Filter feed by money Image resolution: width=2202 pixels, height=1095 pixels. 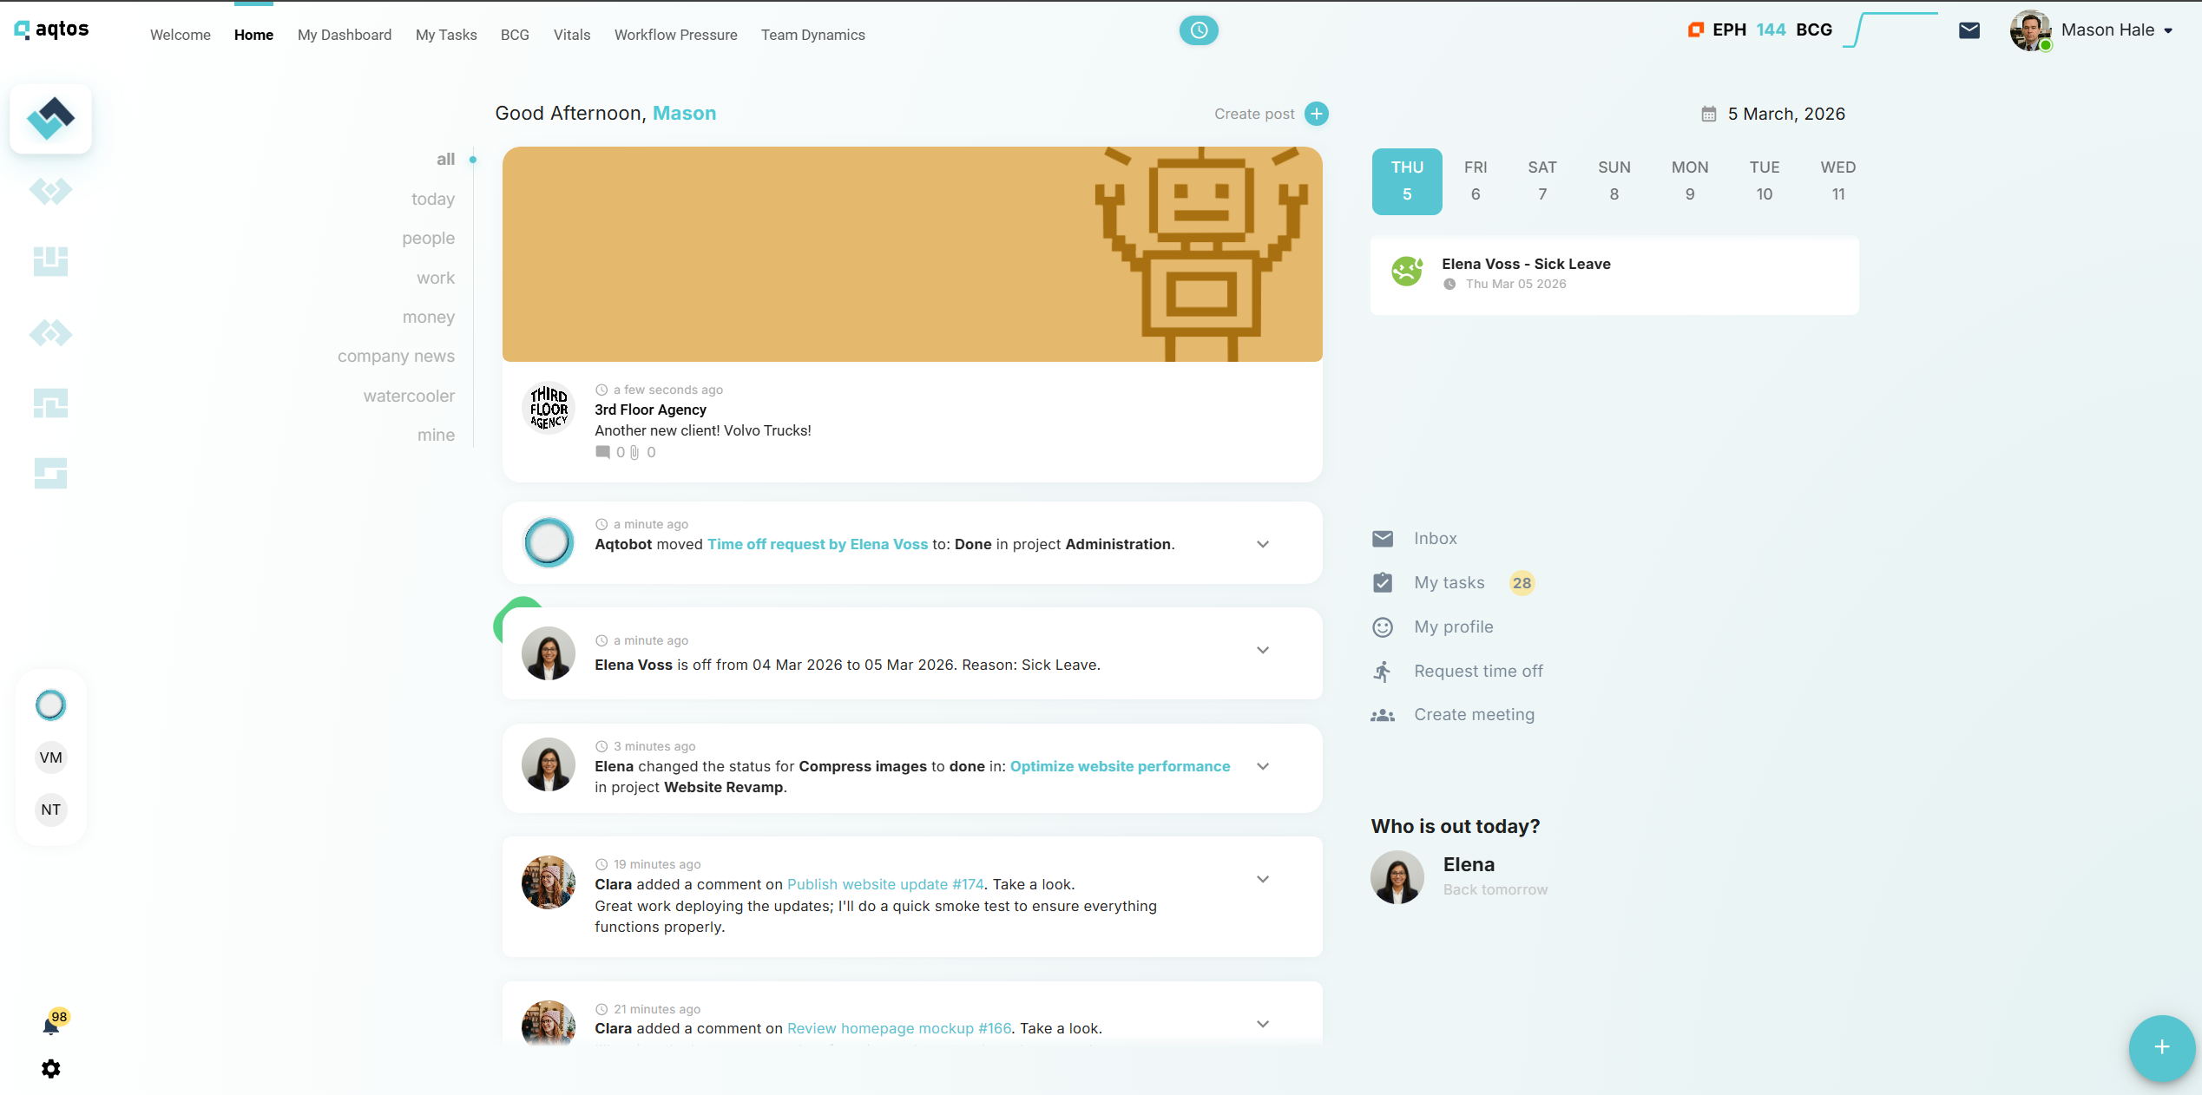[x=429, y=317]
